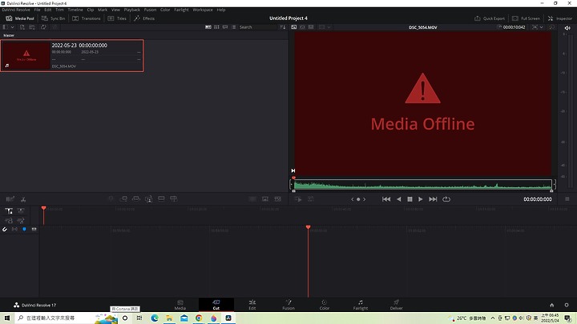Switch media pool to metadata view
This screenshot has height=324, width=577.
click(x=208, y=27)
